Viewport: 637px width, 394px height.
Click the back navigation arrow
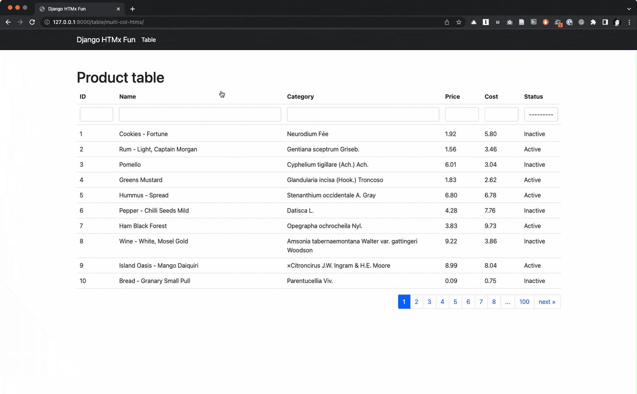[x=8, y=22]
